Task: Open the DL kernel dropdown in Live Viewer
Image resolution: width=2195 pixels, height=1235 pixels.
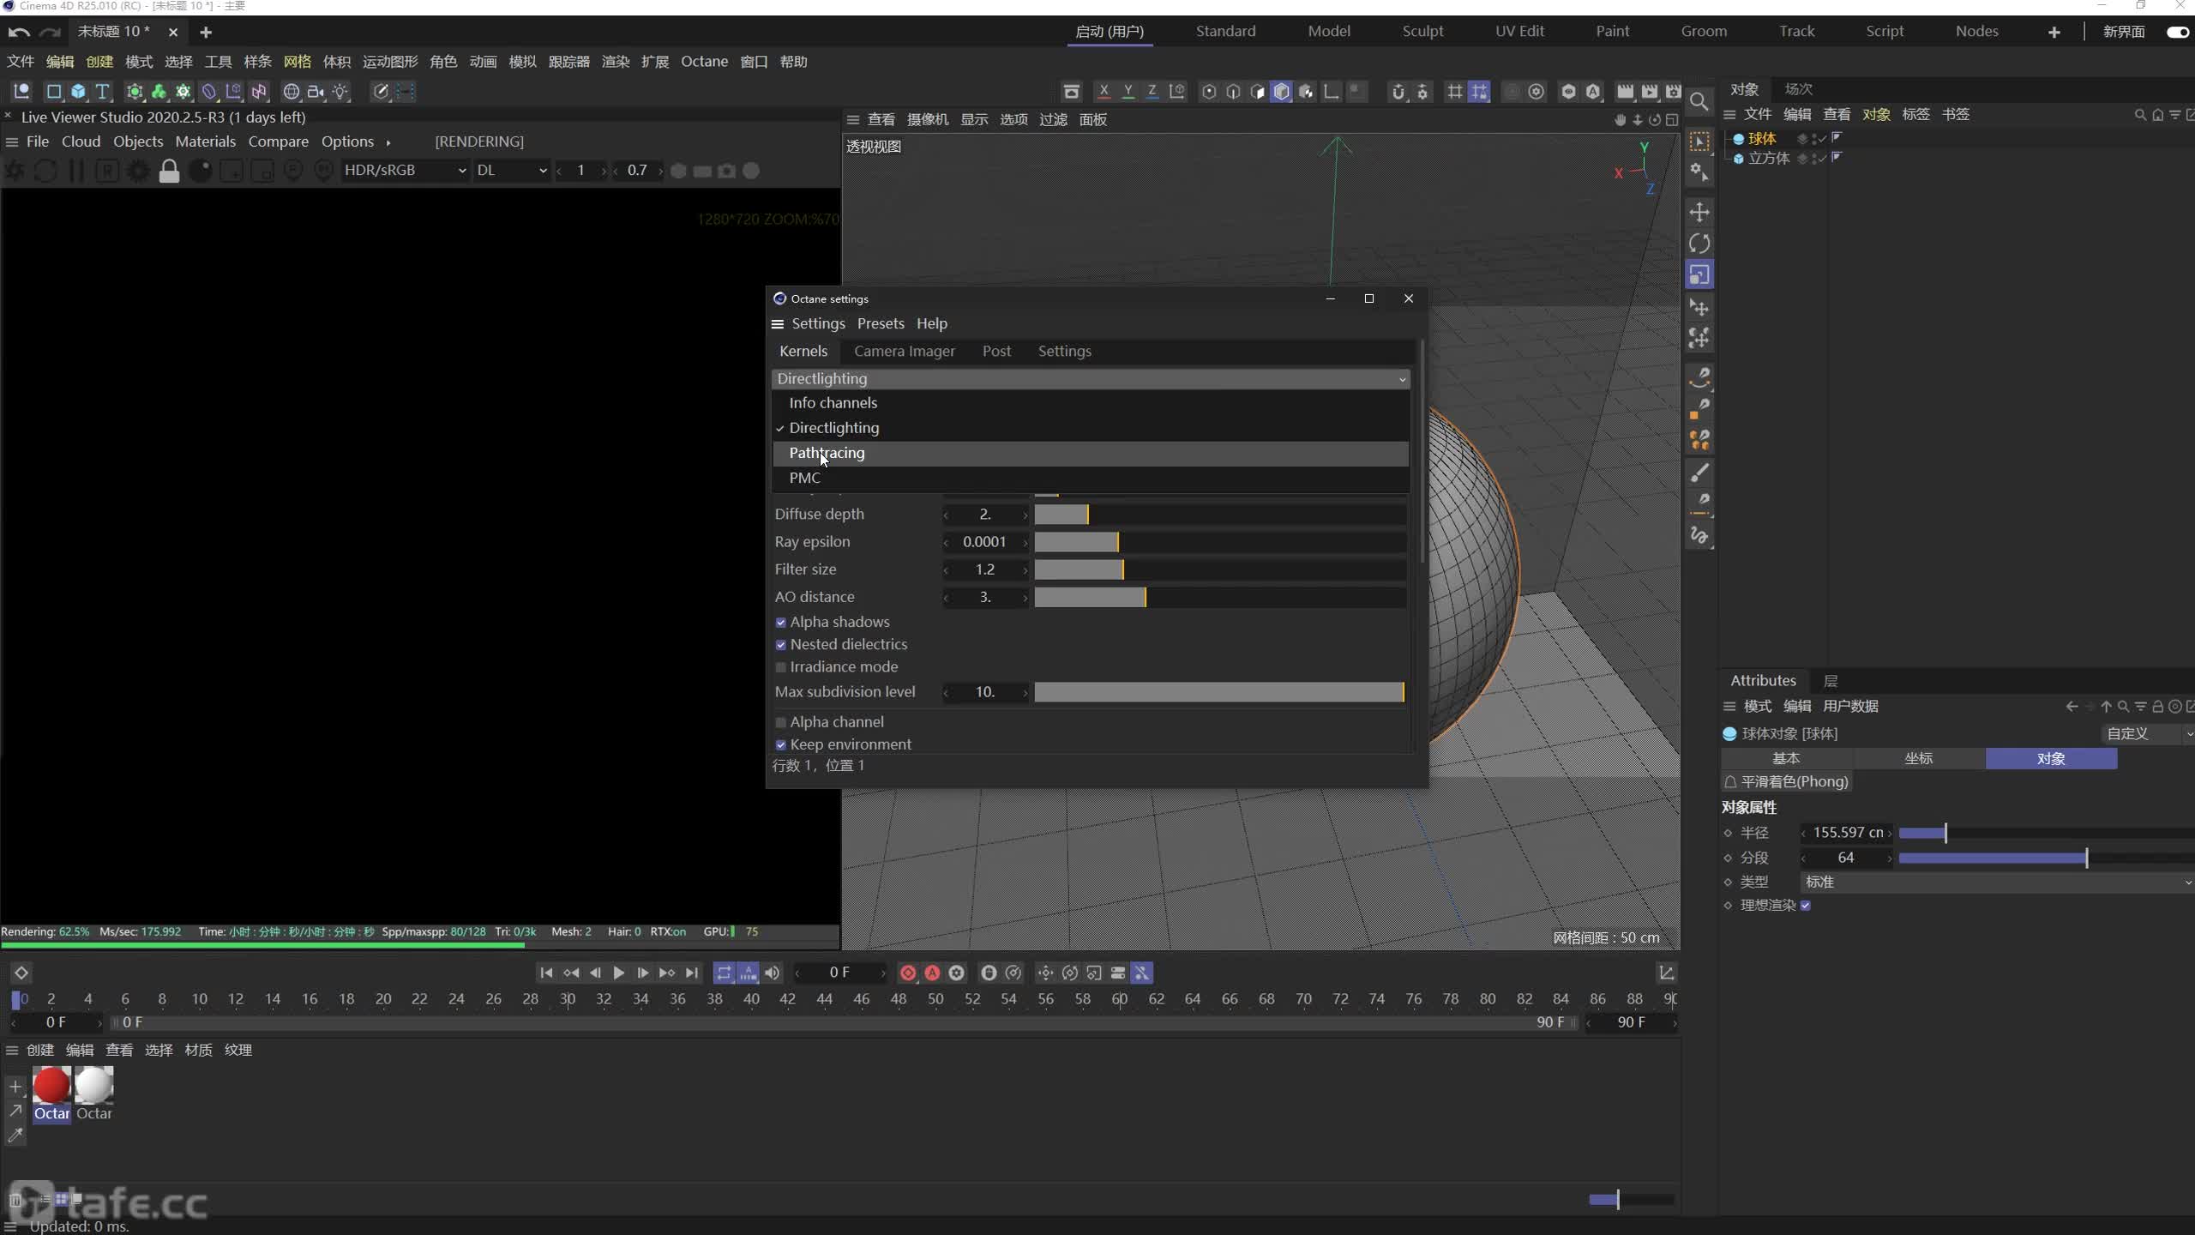Action: [511, 171]
